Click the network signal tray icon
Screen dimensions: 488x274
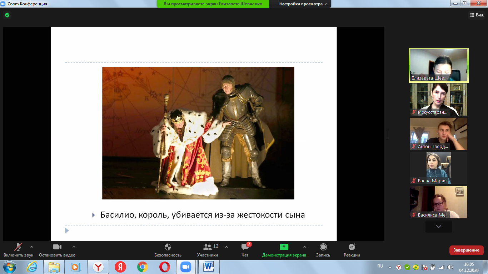[x=442, y=267]
